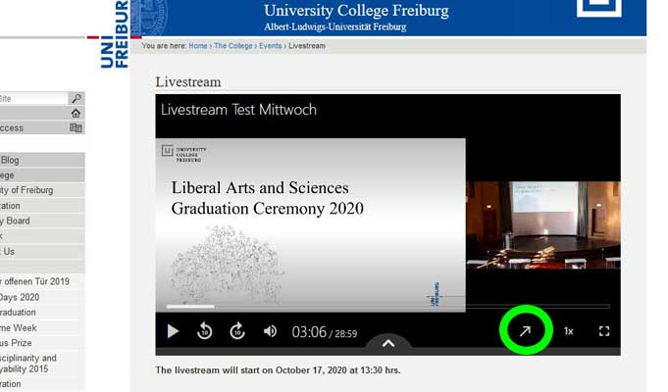Click the UCF square logo in the header
This screenshot has height=392, width=668.
[599, 9]
